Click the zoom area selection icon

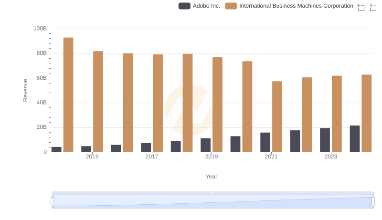coord(361,7)
